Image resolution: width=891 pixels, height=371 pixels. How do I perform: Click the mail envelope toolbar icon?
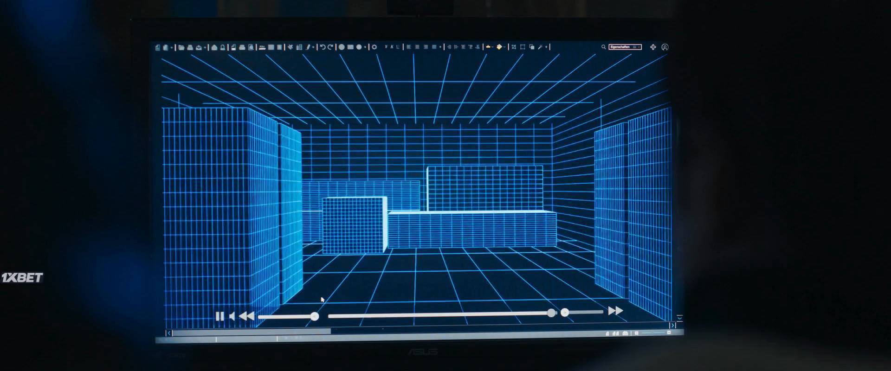coord(199,47)
